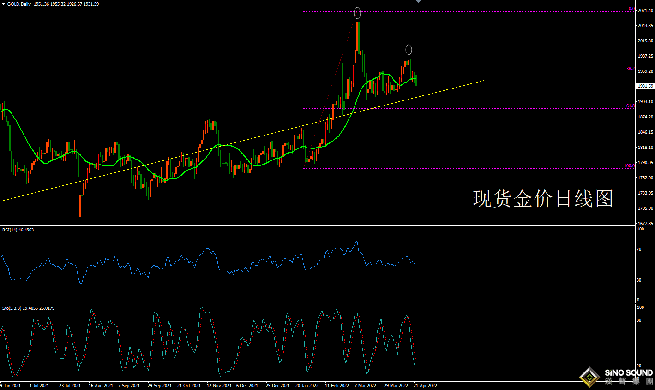Click the SINO SOUND diamond logo

[589, 378]
